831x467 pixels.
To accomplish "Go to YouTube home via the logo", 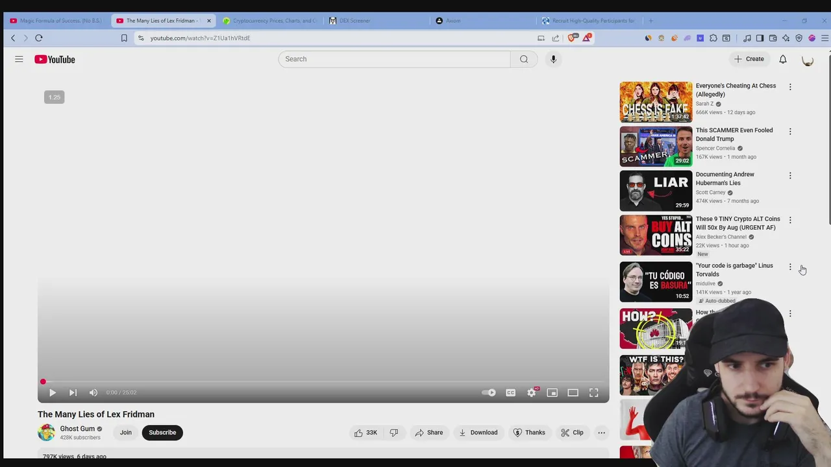I will (x=55, y=59).
